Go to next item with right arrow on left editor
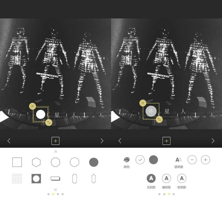The height and width of the screenshot is (197, 222). pos(102,141)
